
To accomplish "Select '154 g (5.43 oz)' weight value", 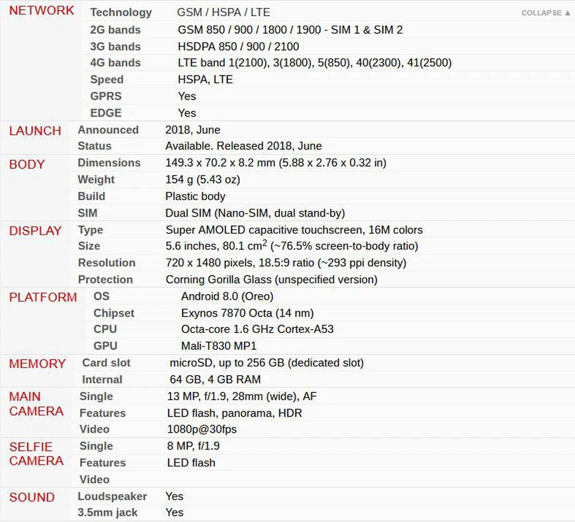I will (x=202, y=179).
